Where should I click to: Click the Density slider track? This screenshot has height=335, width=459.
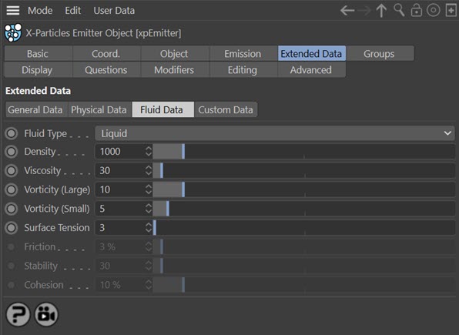point(304,152)
